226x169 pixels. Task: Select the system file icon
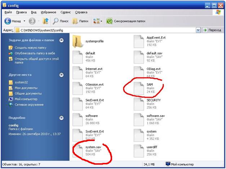(139, 135)
